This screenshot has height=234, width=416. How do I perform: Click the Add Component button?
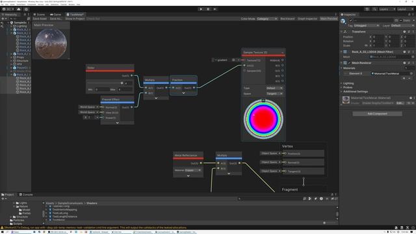click(x=377, y=114)
